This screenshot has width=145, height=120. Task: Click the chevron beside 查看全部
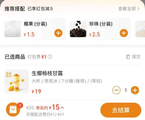tap(138, 9)
